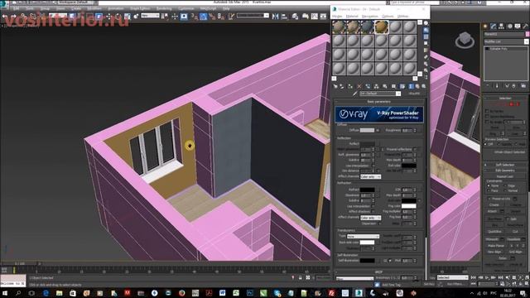
Task: Select Normal constraint radio button
Action: tap(506, 191)
